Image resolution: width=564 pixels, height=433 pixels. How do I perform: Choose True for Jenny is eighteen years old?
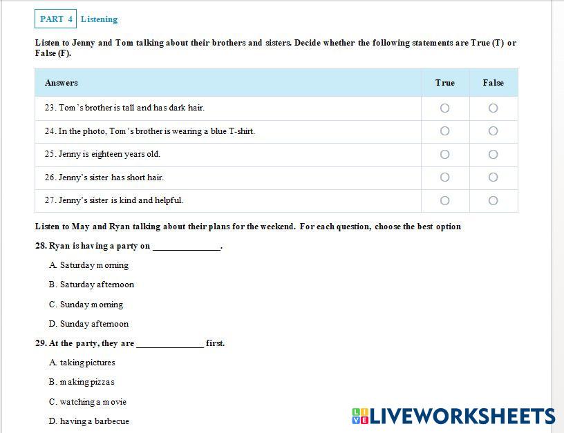444,154
